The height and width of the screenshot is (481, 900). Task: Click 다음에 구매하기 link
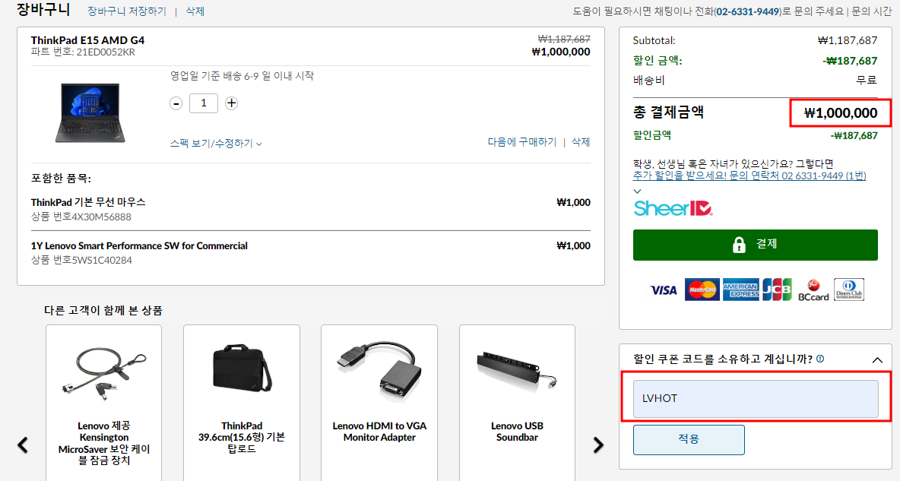[x=522, y=142]
